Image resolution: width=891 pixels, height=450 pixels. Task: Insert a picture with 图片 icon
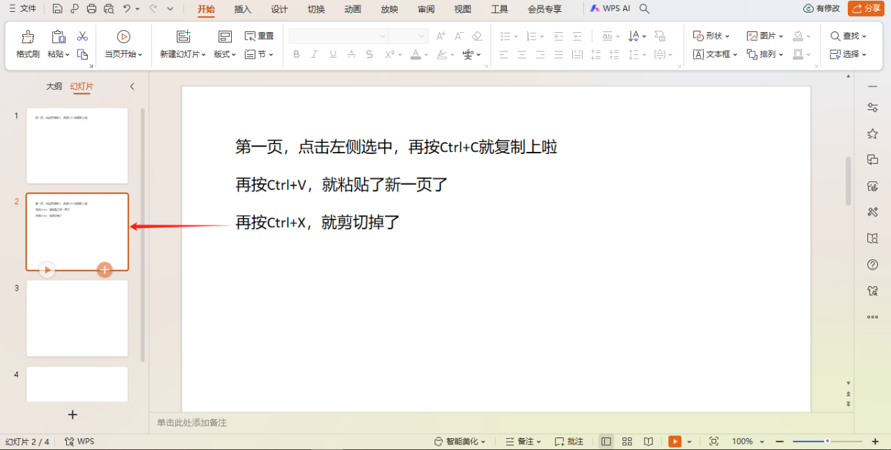(762, 36)
